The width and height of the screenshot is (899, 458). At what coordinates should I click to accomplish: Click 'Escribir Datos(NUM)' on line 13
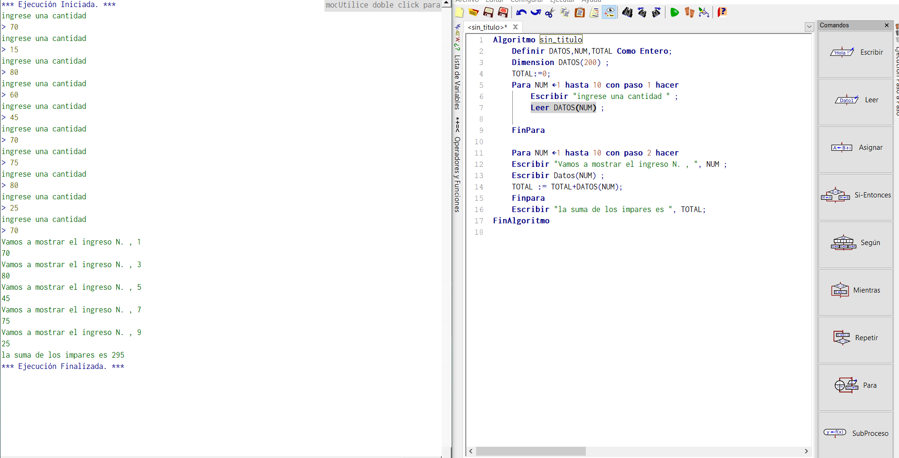pos(554,175)
